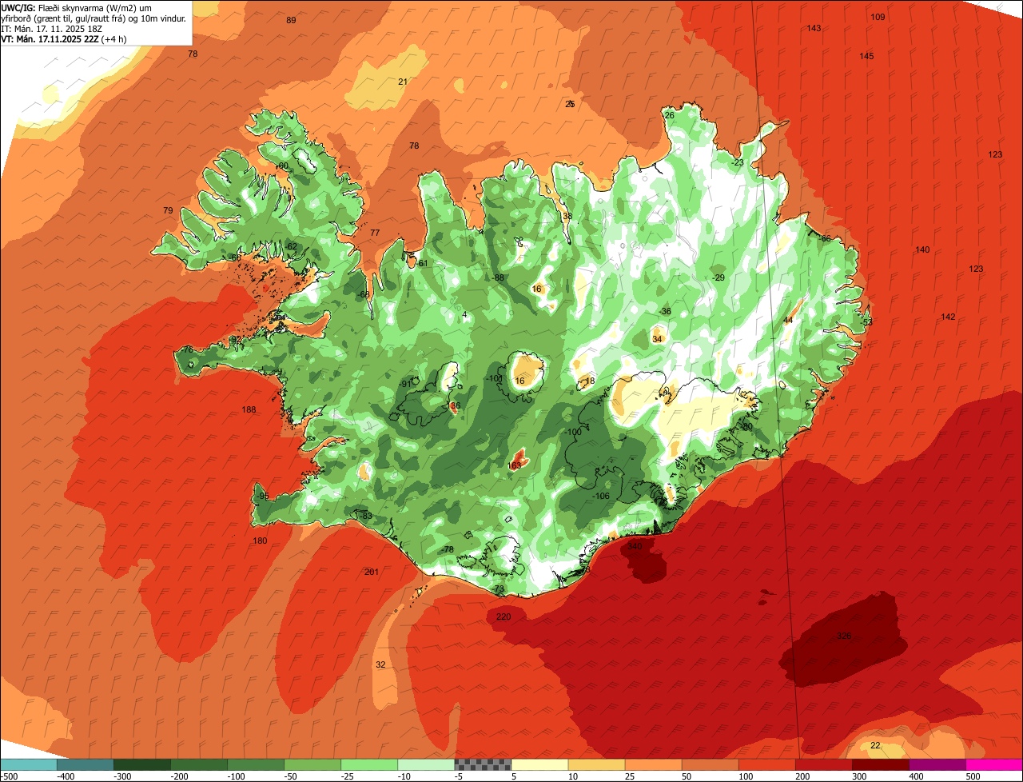Select the map value 201
Image resolution: width=1023 pixels, height=782 pixels.
pos(372,572)
